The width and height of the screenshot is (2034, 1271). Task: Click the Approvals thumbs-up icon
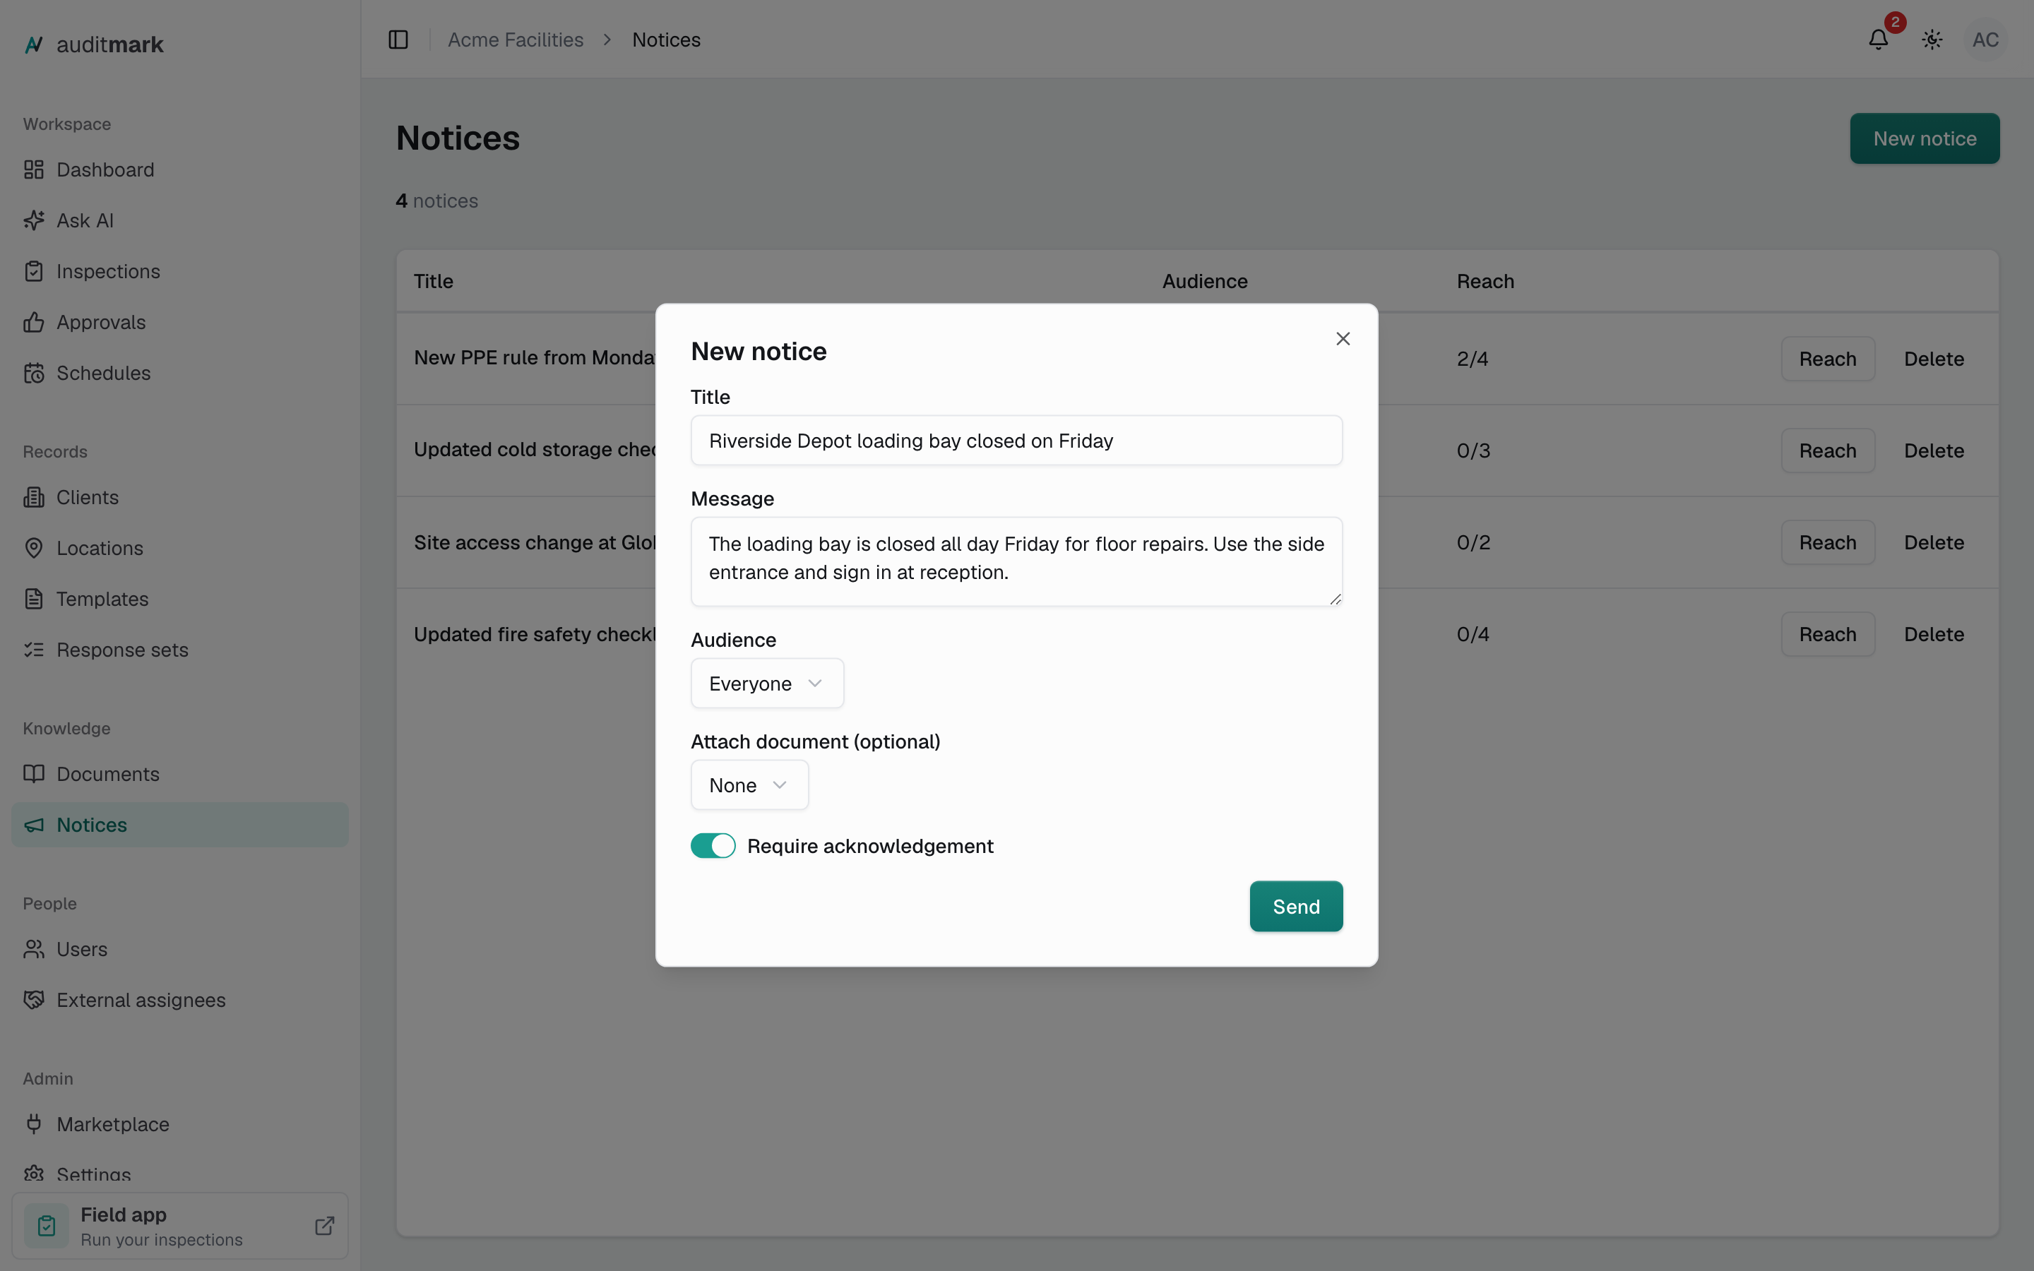click(34, 322)
